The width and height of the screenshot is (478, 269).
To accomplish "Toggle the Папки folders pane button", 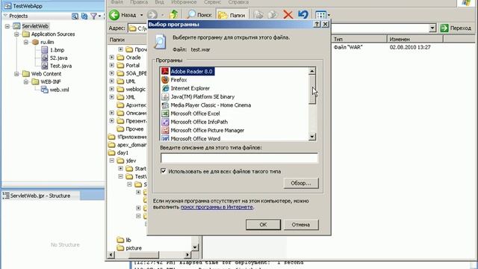I will 232,15.
